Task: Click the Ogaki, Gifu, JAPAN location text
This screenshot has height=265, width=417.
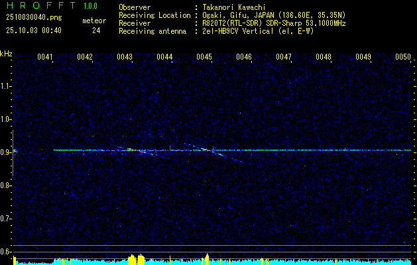Action: 273,15
